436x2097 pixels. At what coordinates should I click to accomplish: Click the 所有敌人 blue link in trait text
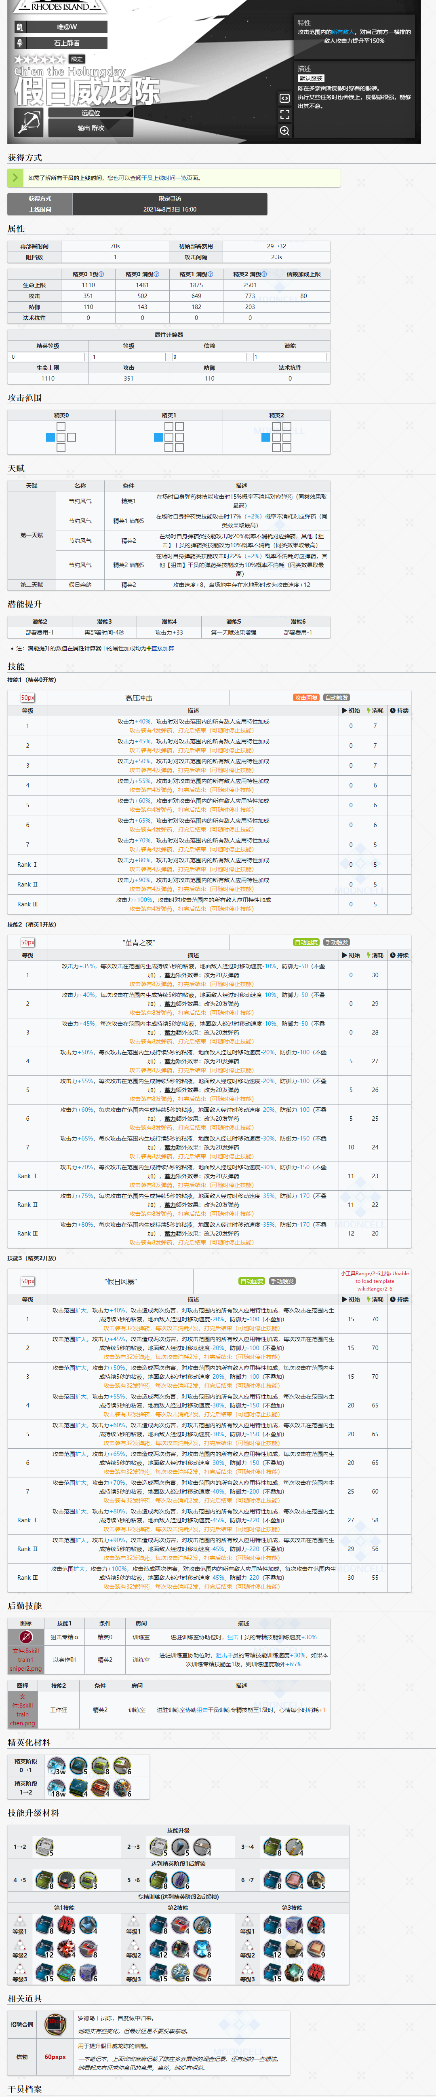[x=343, y=32]
